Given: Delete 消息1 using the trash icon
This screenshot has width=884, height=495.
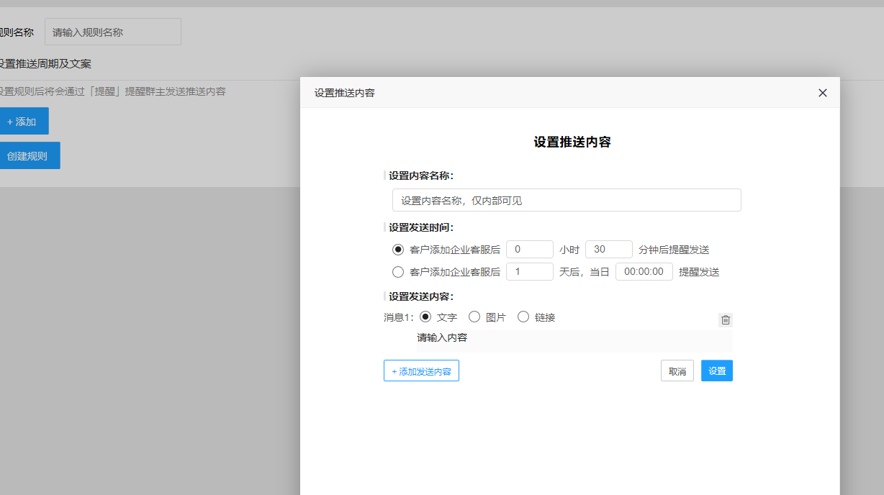Looking at the screenshot, I should click(726, 320).
